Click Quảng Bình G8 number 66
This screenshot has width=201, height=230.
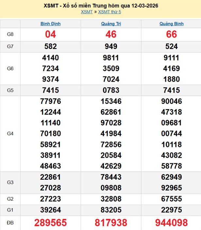coord(171,34)
